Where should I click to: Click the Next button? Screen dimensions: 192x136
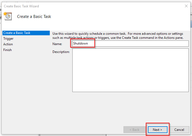(157, 129)
